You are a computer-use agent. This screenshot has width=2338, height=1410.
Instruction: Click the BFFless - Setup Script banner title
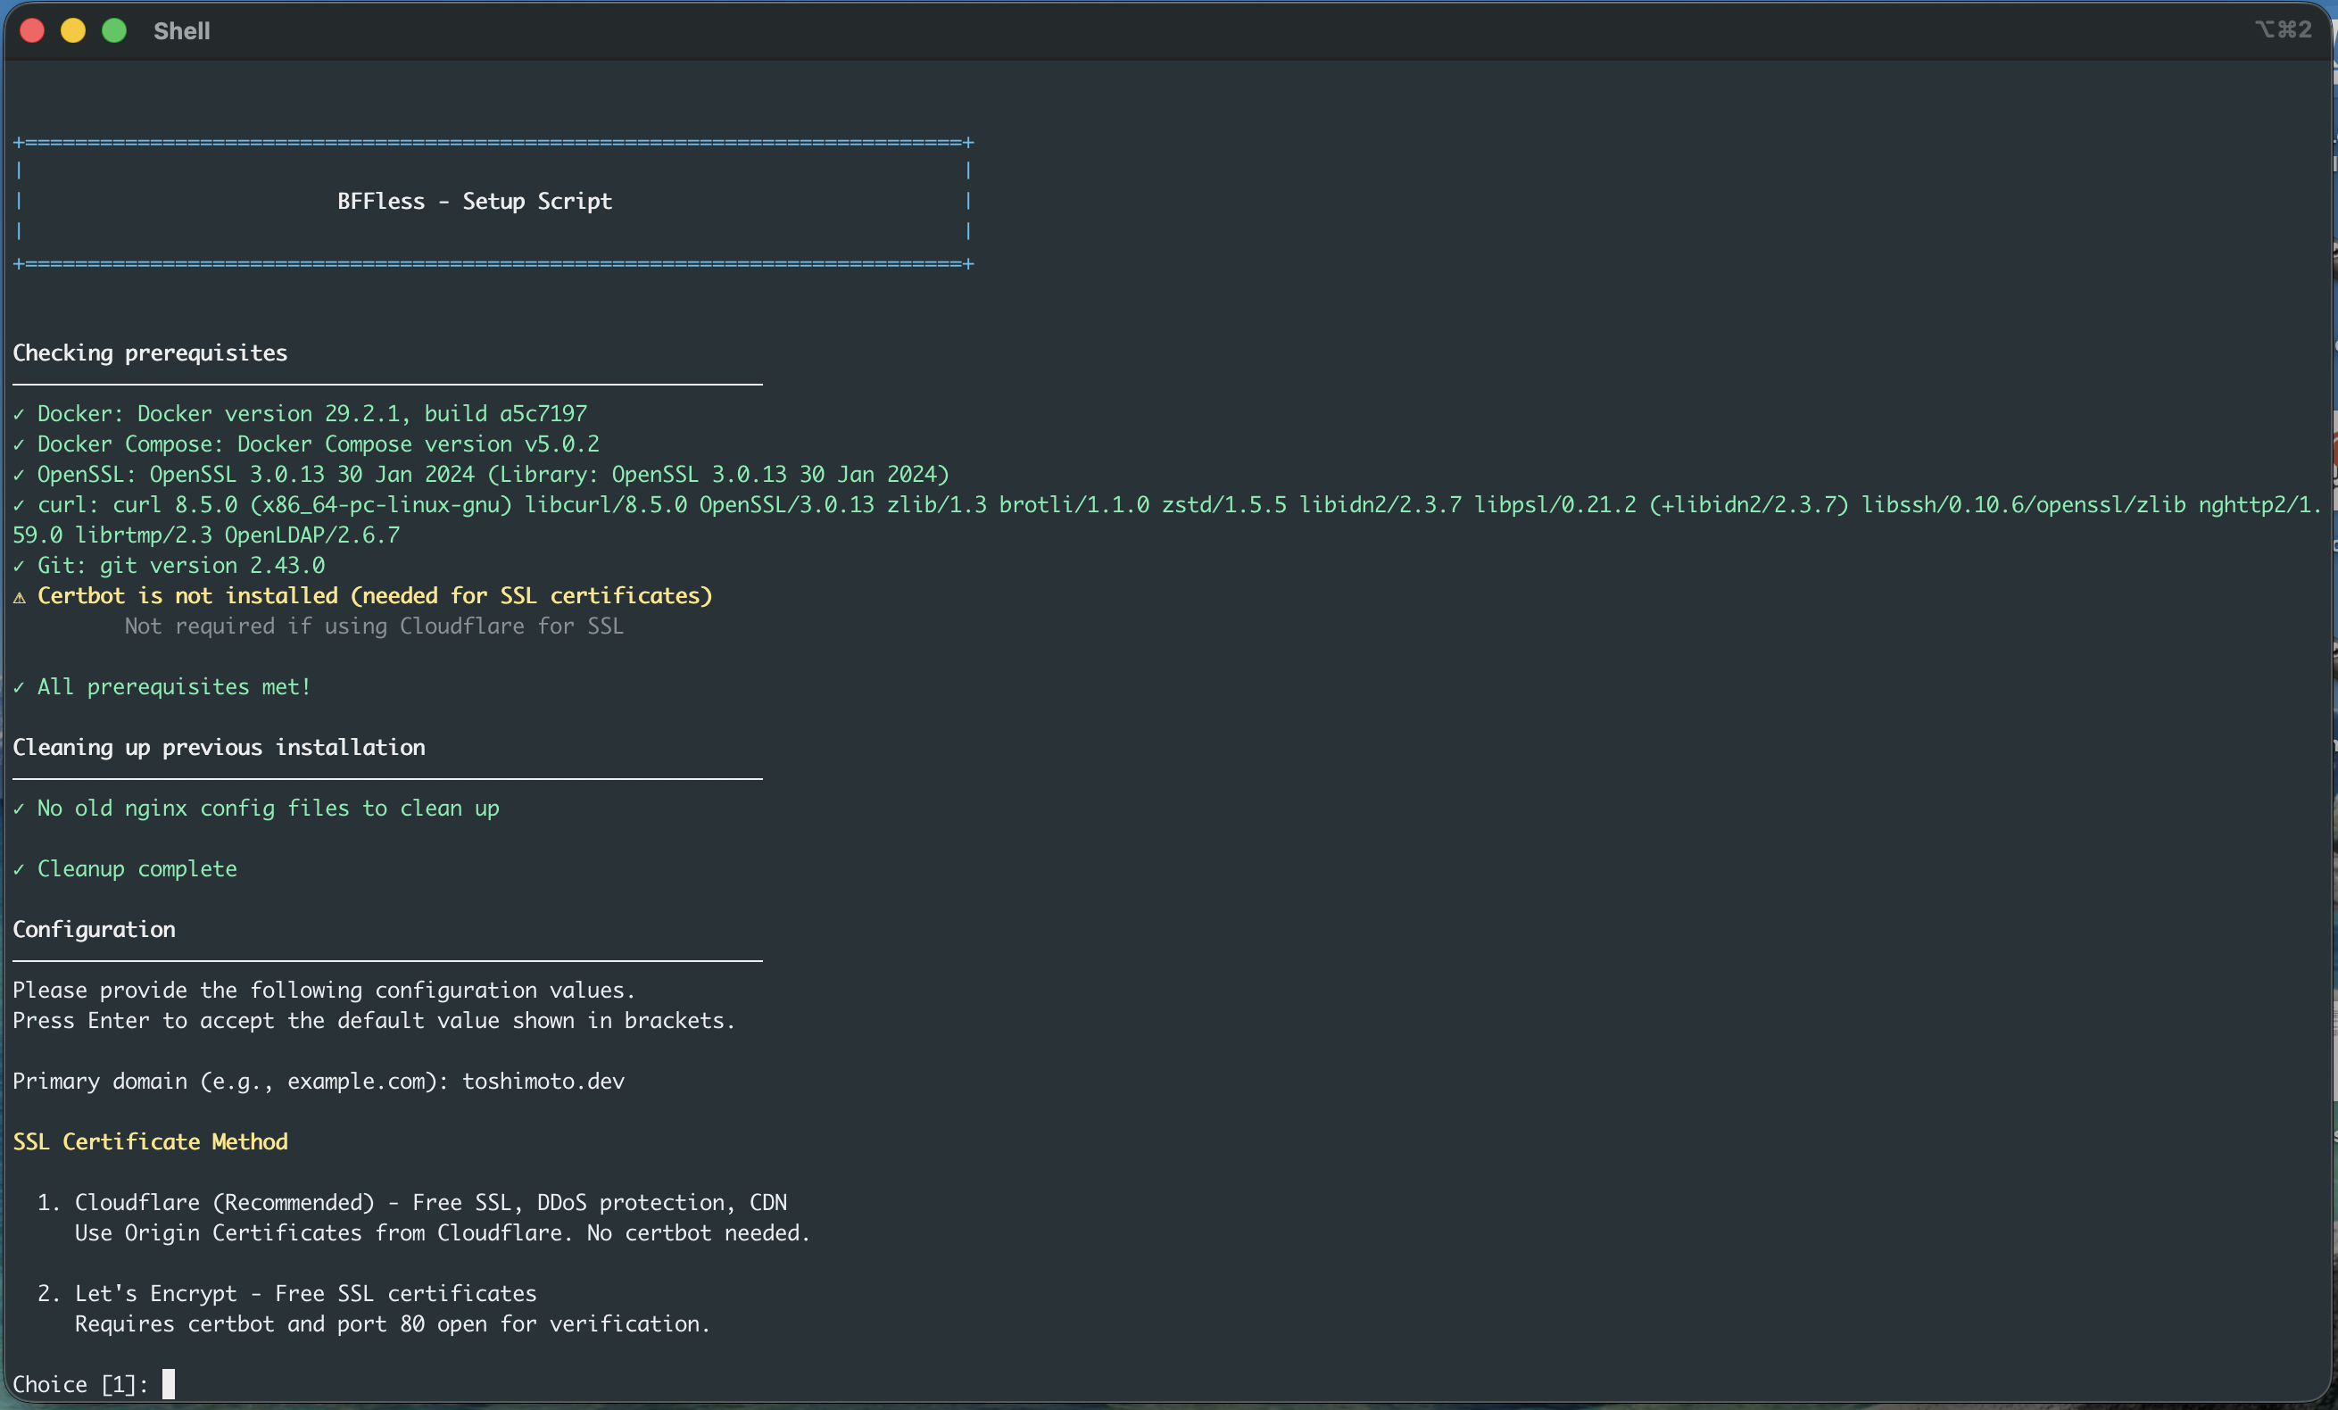point(475,201)
